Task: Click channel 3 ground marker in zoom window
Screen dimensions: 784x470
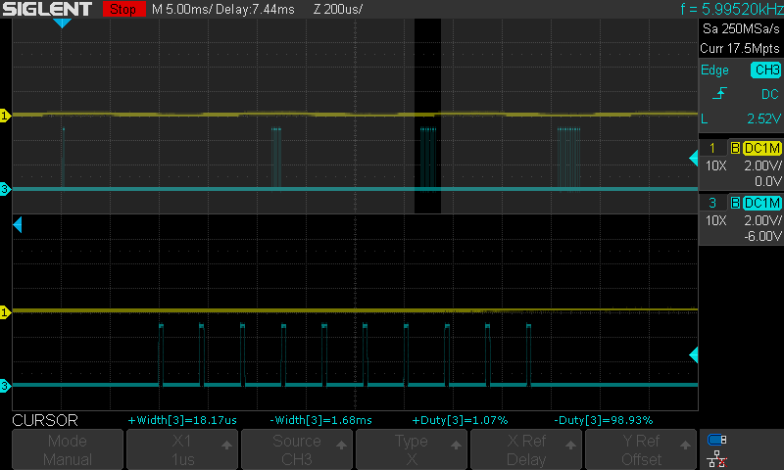Action: coord(5,386)
